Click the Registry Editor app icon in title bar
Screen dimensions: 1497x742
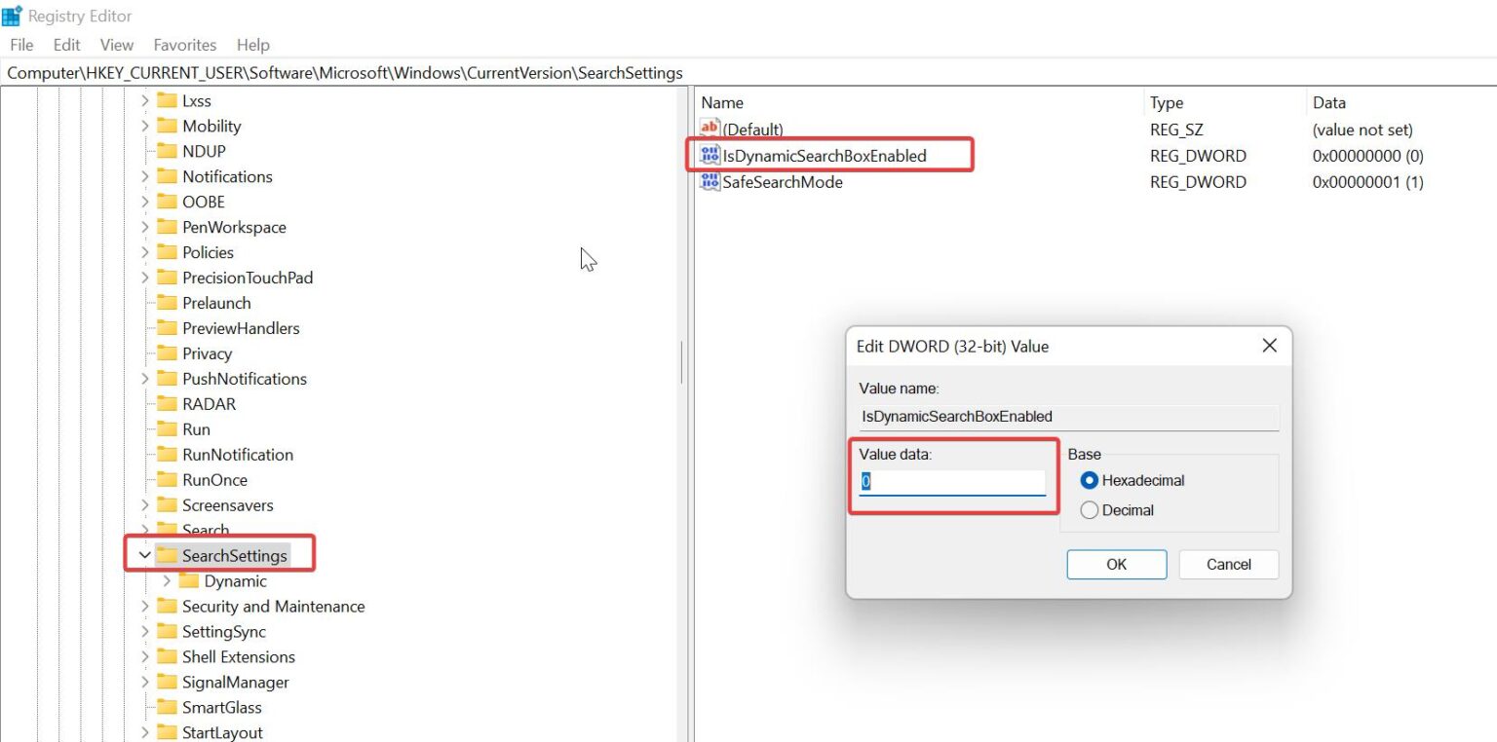click(x=12, y=15)
